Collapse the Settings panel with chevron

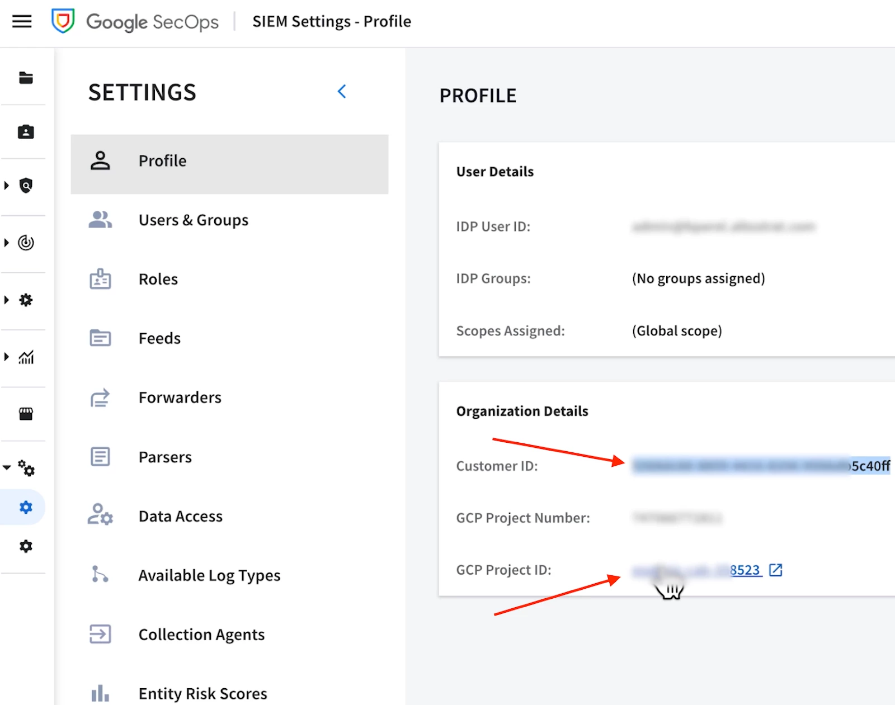pos(342,92)
